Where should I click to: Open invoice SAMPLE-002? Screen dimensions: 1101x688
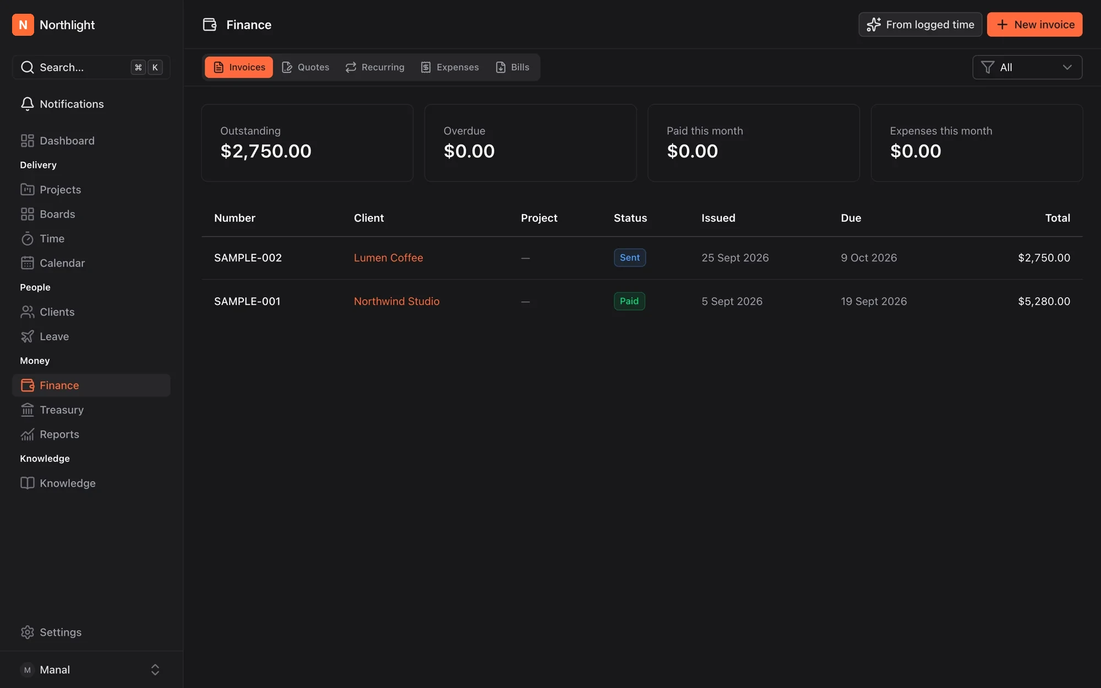pyautogui.click(x=248, y=258)
